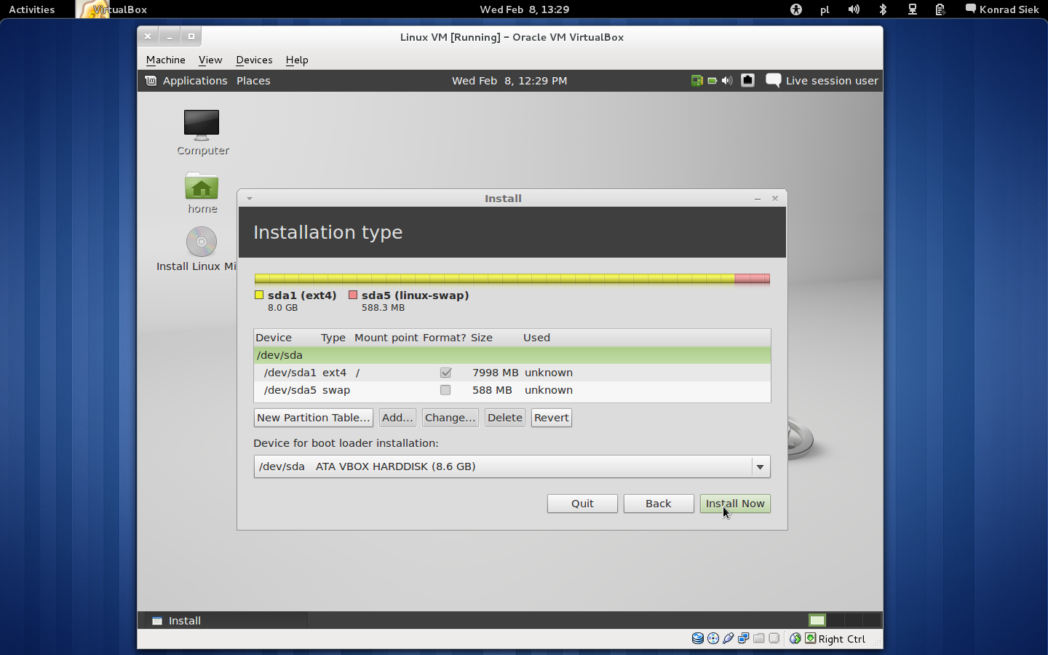The width and height of the screenshot is (1048, 655).
Task: Toggle the format checkbox for /dev/sda5
Action: [x=445, y=390]
